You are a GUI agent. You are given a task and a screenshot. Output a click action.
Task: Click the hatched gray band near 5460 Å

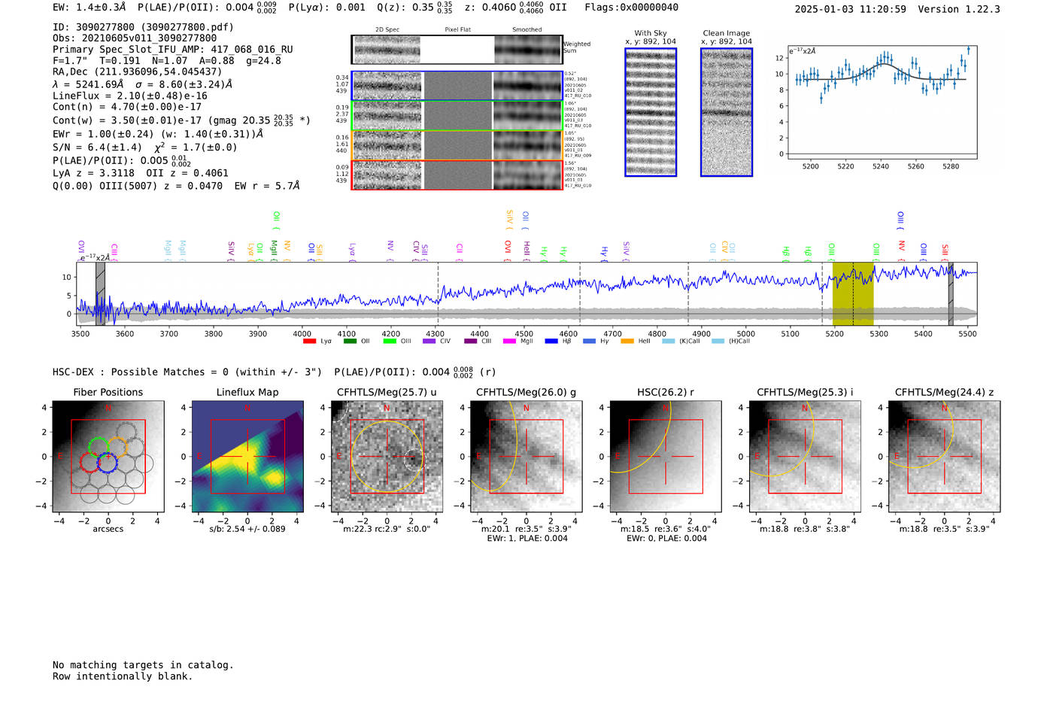pos(951,294)
